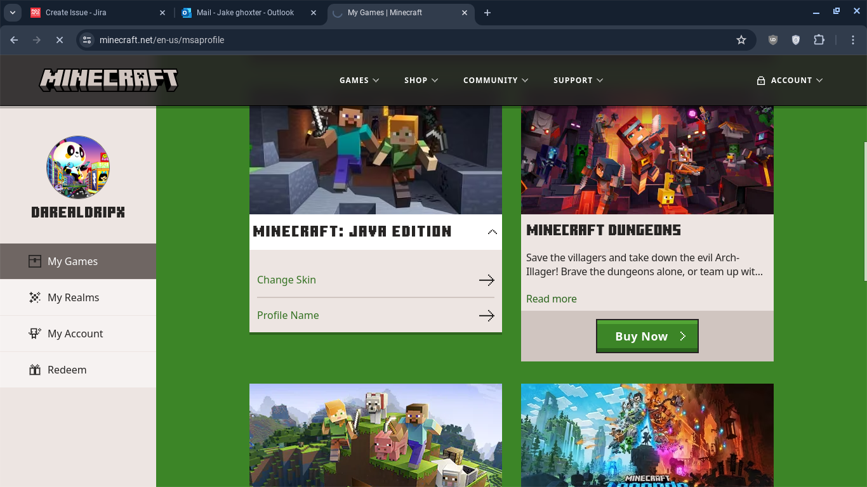Open a new browser tab

pyautogui.click(x=487, y=13)
